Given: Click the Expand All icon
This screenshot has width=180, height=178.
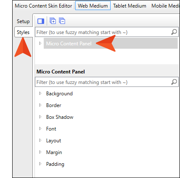Looking at the screenshot, I should coord(53,21).
